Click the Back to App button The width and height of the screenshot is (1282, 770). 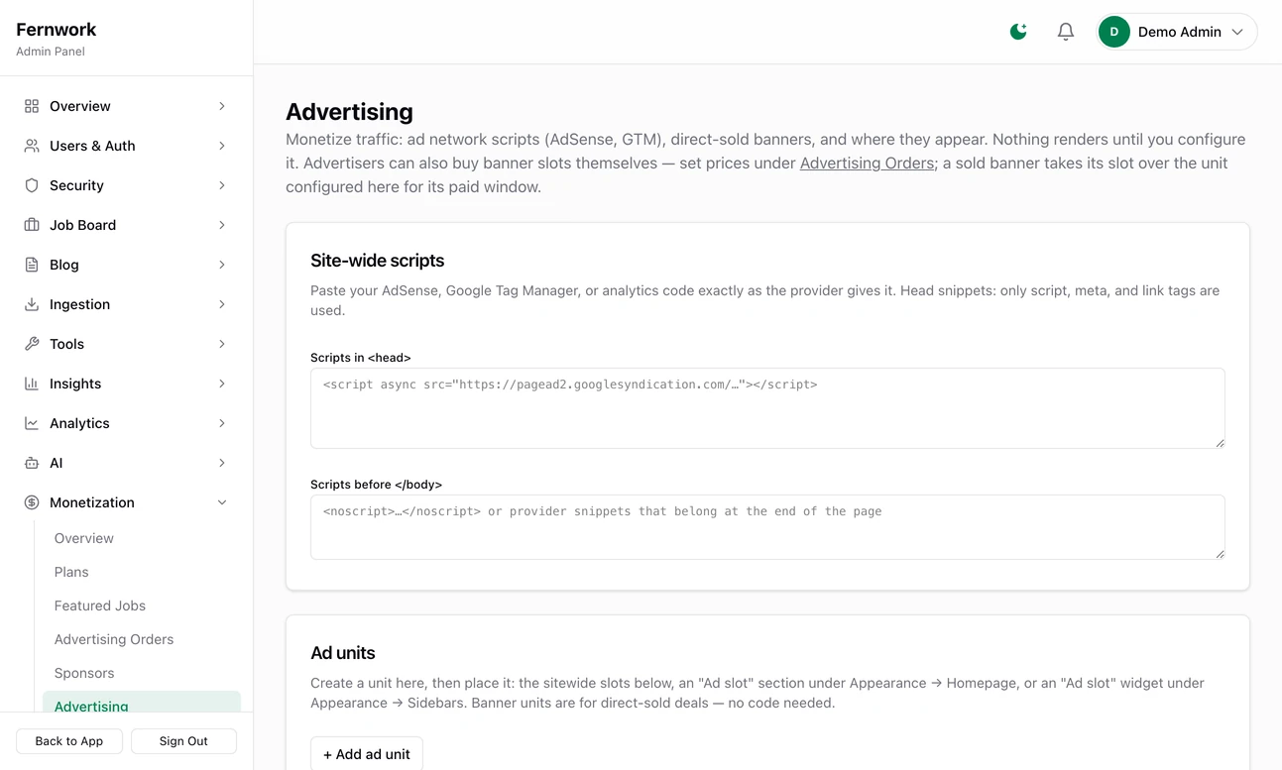click(x=69, y=741)
